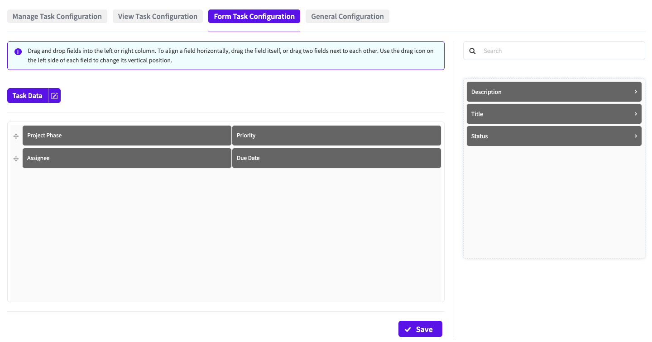Click the edit icon beside Task Data
The height and width of the screenshot is (342, 652).
tap(54, 96)
